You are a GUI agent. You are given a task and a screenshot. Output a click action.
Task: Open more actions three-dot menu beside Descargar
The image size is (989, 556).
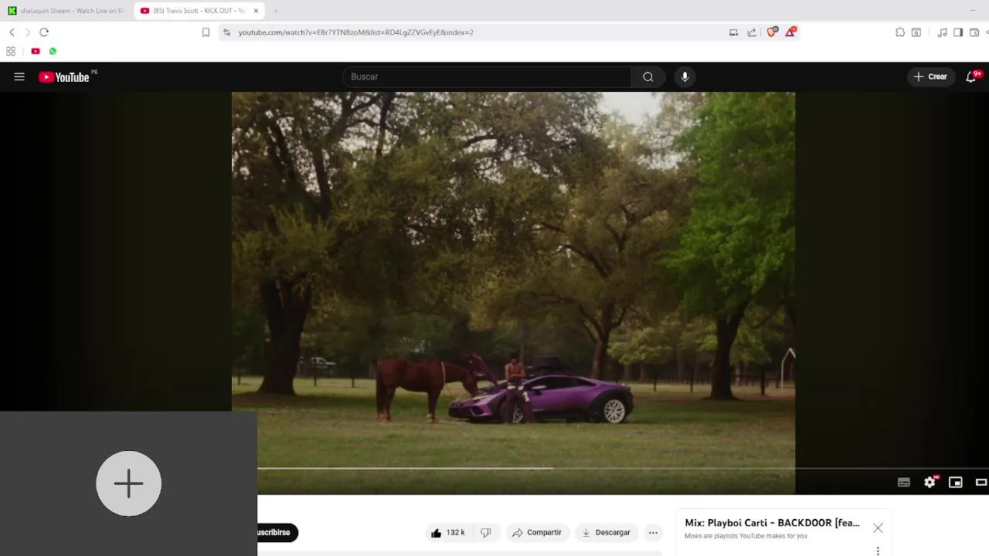653,532
